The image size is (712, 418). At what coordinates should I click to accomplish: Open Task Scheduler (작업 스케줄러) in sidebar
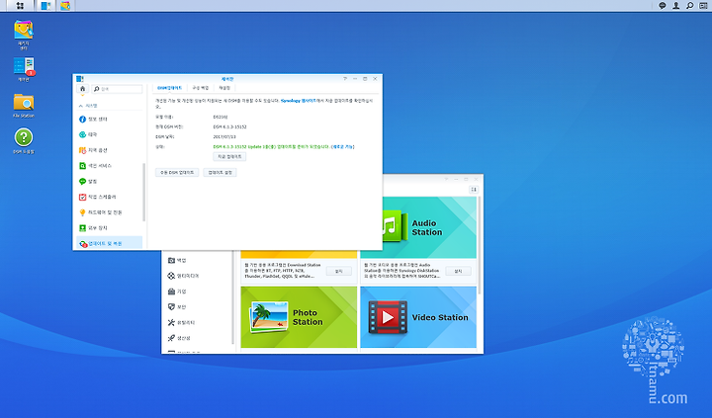[x=110, y=197]
